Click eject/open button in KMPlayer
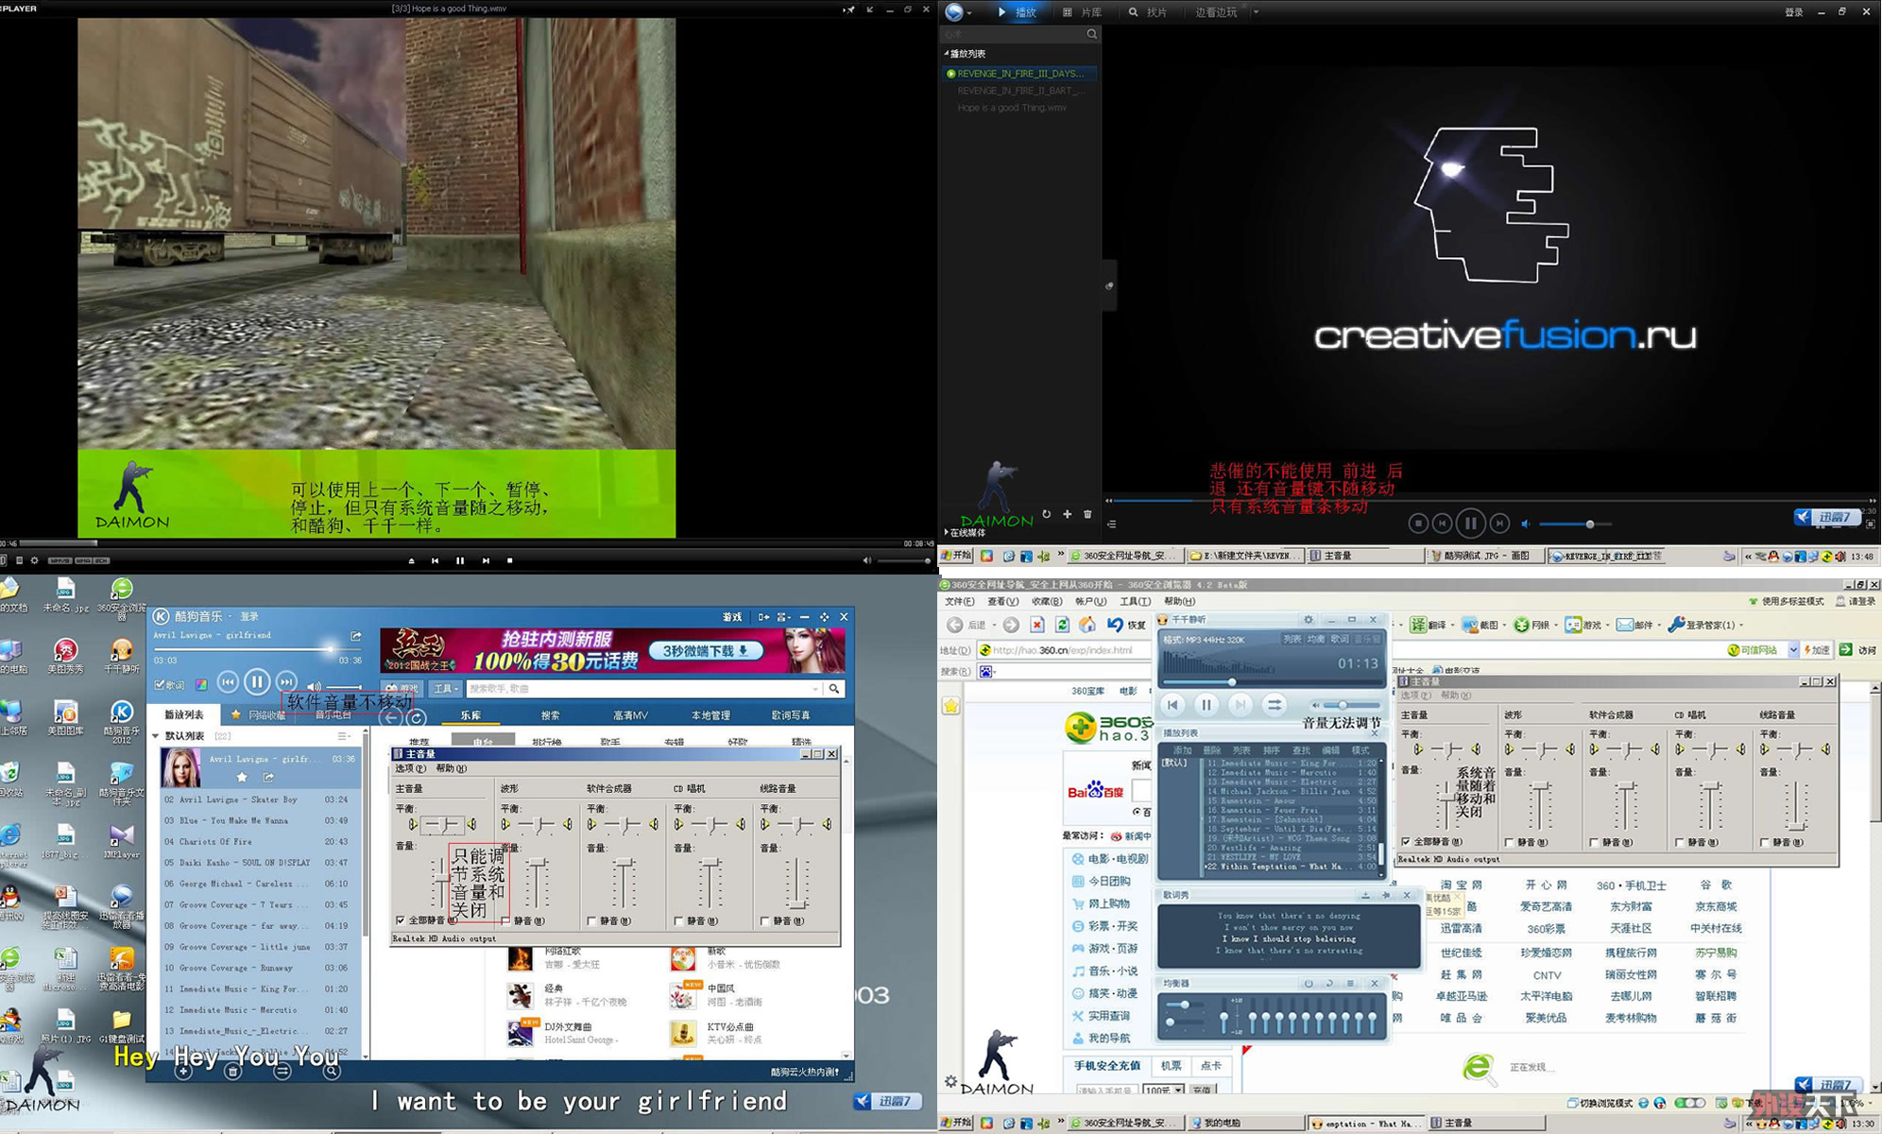The image size is (1882, 1134). pyautogui.click(x=411, y=560)
